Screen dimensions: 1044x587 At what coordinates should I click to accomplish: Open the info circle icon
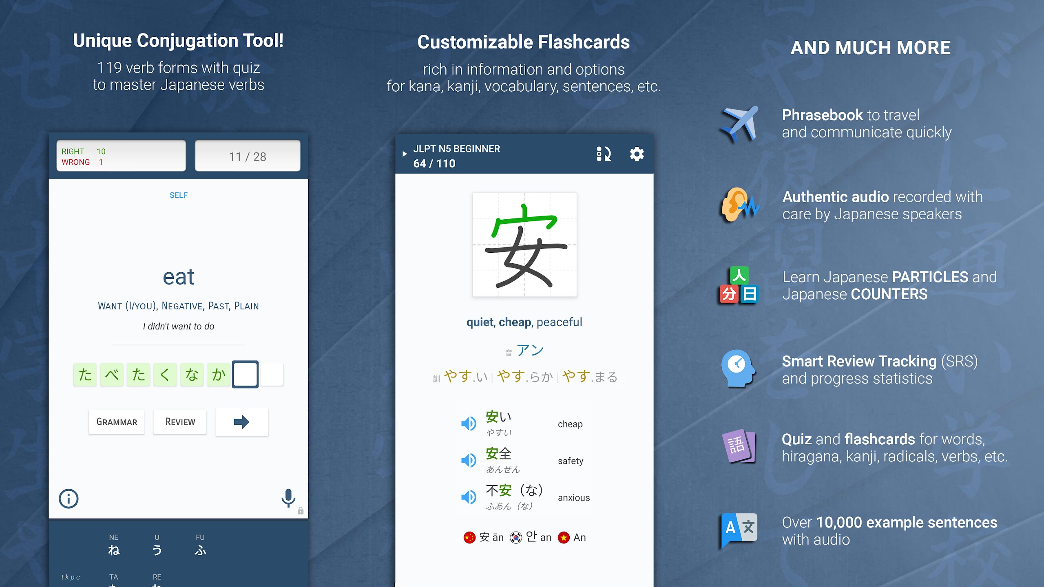[69, 498]
